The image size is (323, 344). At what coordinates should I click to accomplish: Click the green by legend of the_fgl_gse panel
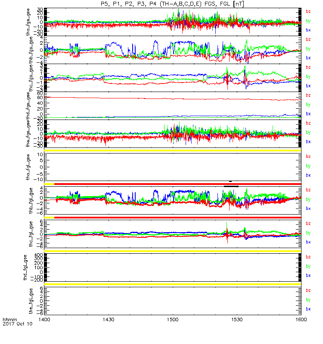tap(308, 300)
